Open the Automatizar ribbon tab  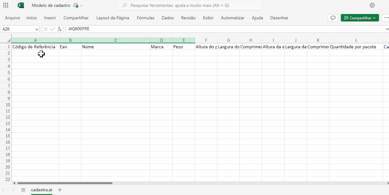pos(233,18)
